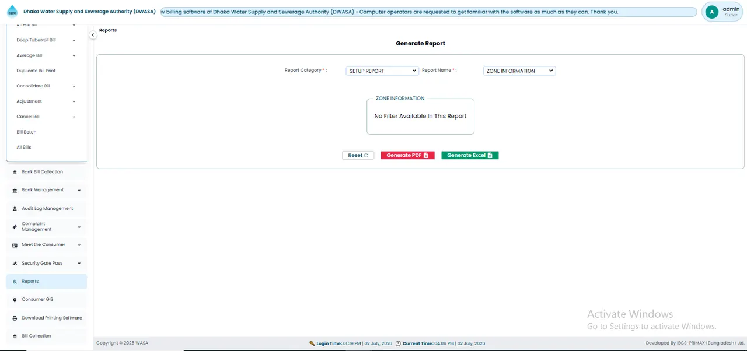The height and width of the screenshot is (351, 747).
Task: Click the printer icon for Download Printing Software
Action: (x=15, y=318)
